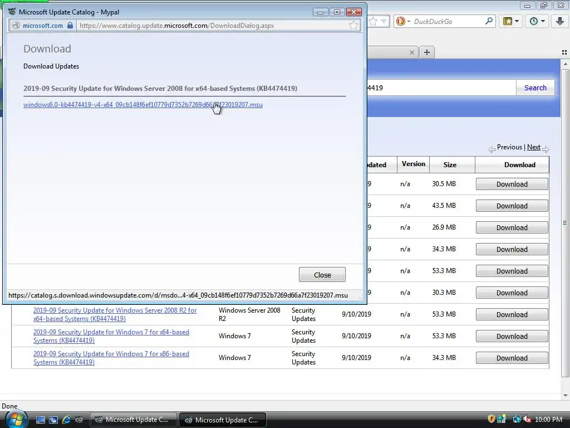Close the current tab with its X button
Screen dimensions: 570x428
(x=411, y=52)
